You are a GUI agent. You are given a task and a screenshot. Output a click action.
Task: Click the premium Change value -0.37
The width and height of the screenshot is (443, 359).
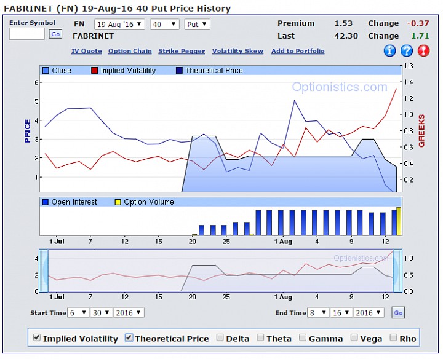(x=418, y=23)
